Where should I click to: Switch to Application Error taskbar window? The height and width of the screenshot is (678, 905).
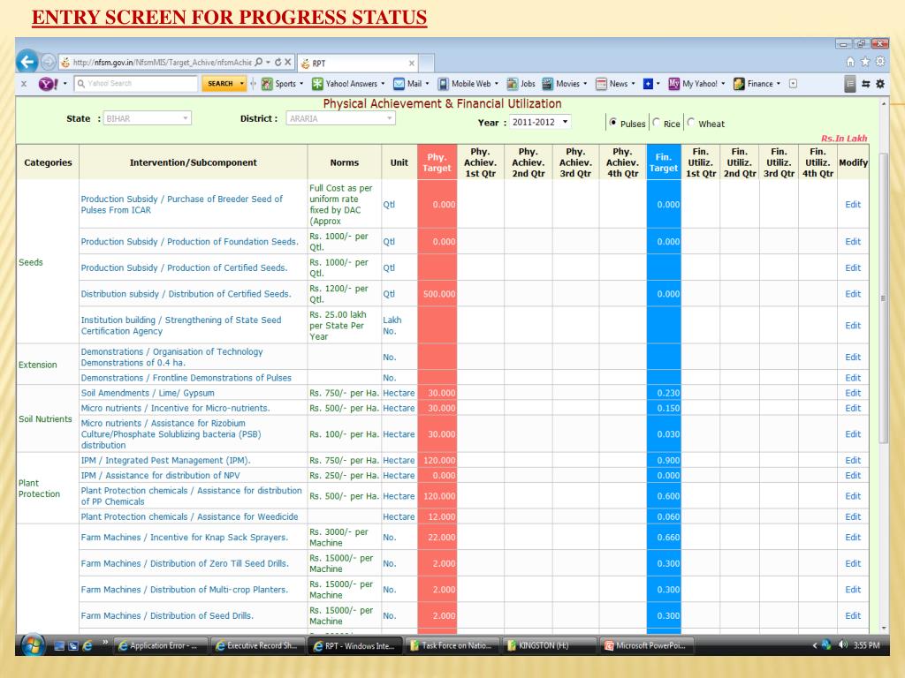(x=159, y=645)
